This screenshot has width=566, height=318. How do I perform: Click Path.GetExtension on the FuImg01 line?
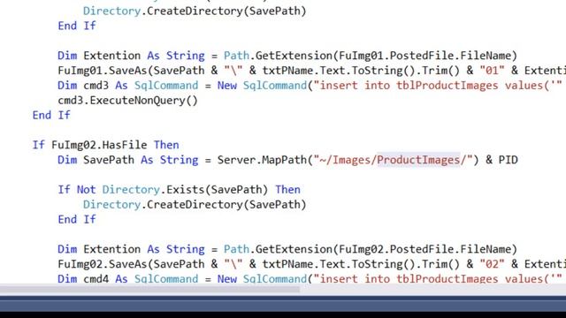[278, 56]
